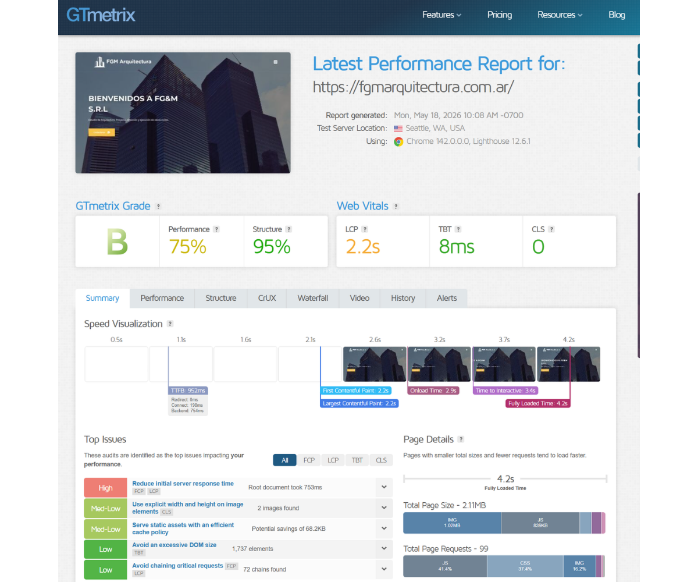Open Serve static assets efficient cache link
The height and width of the screenshot is (582, 698).
click(x=183, y=528)
